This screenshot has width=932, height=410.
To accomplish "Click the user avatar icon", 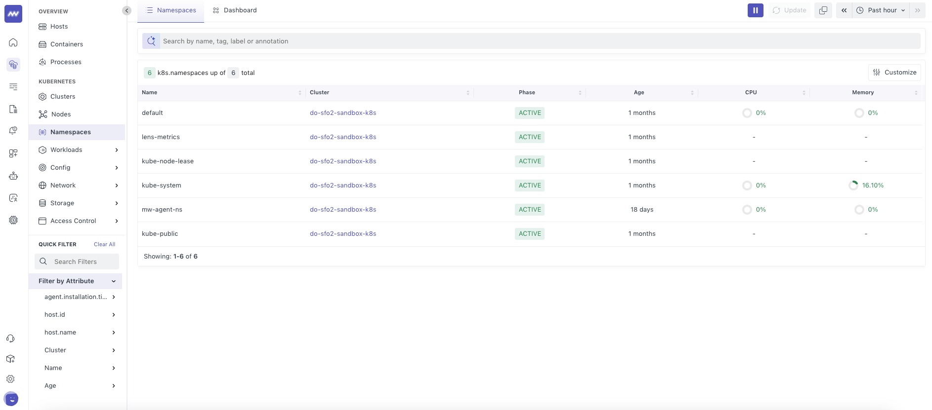I will pos(11,399).
